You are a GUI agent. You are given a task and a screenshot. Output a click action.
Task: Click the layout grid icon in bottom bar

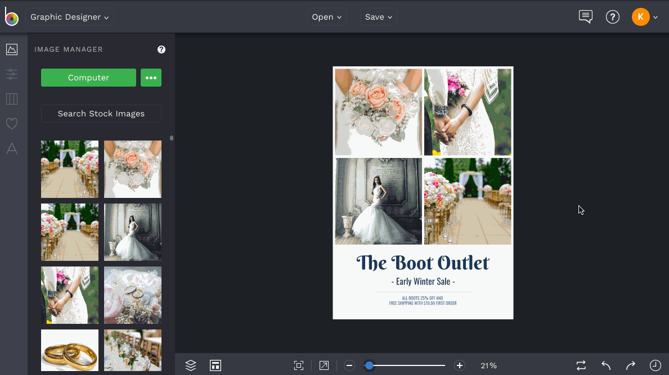point(215,365)
